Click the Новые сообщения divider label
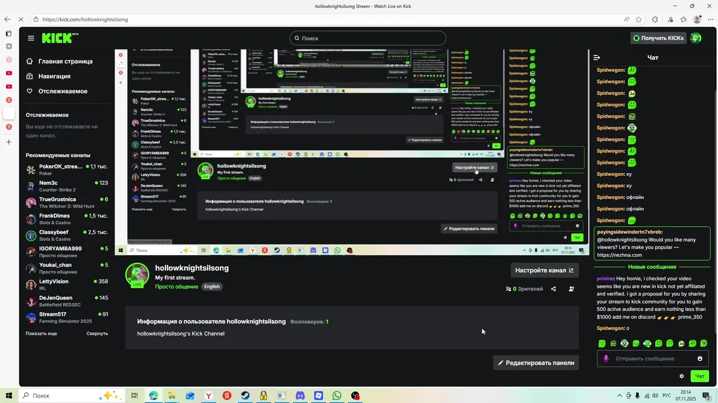This screenshot has height=403, width=718. pos(652,267)
